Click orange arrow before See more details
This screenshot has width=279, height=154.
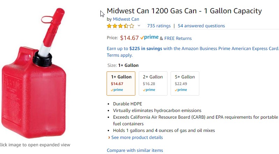109,138
